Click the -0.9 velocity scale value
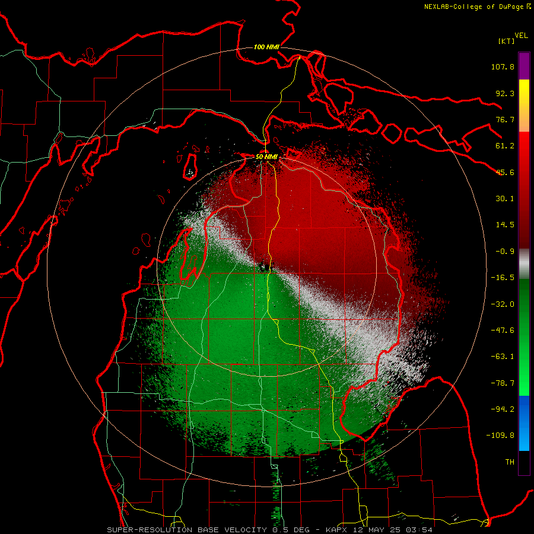The image size is (534, 534). (x=505, y=252)
